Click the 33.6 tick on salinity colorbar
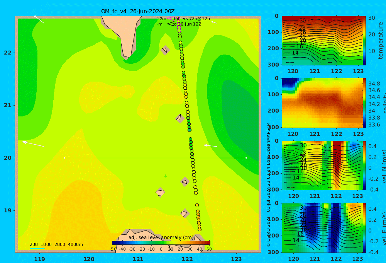386x263 pixels. coord(374,125)
